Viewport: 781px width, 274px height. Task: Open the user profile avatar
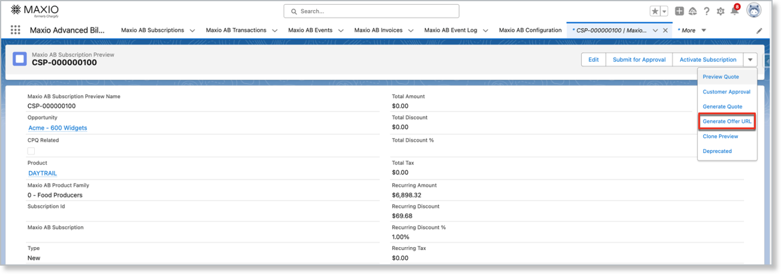pyautogui.click(x=753, y=11)
